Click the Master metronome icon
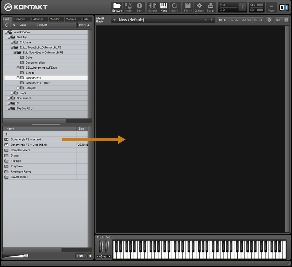292x267 pixels. pos(128,7)
